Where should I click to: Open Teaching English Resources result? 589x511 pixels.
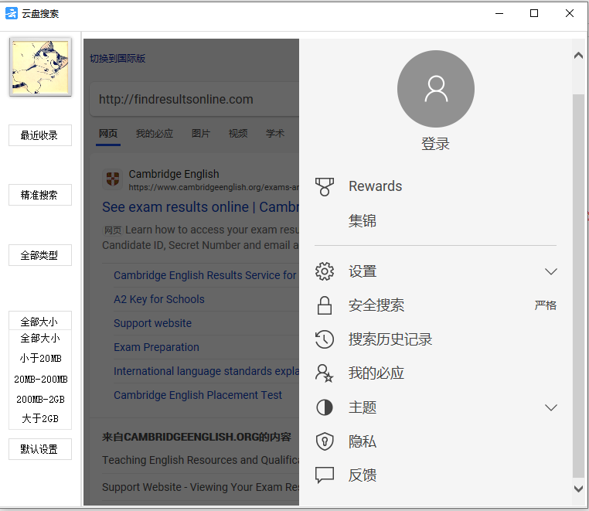(x=201, y=460)
